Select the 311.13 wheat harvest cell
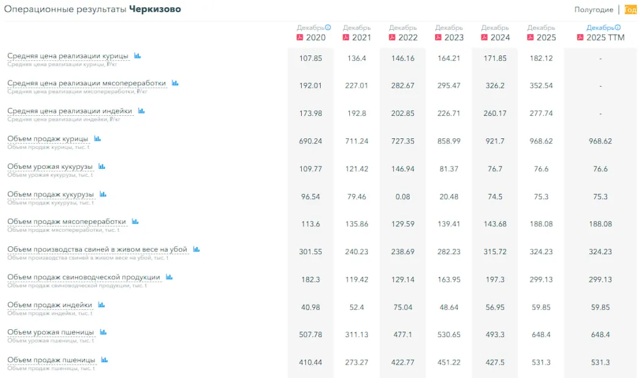This screenshot has width=640, height=378. tap(357, 335)
